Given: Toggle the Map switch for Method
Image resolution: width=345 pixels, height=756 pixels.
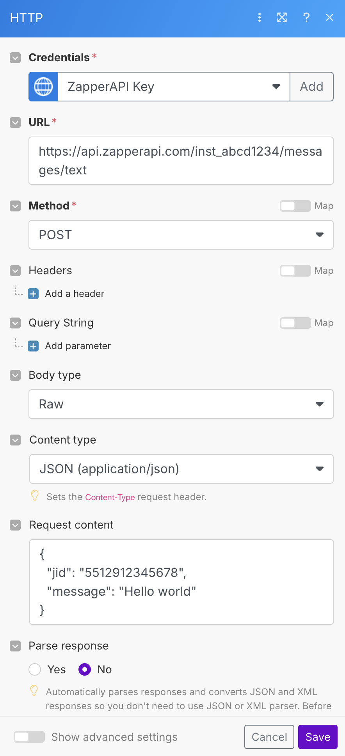Looking at the screenshot, I should tap(295, 206).
